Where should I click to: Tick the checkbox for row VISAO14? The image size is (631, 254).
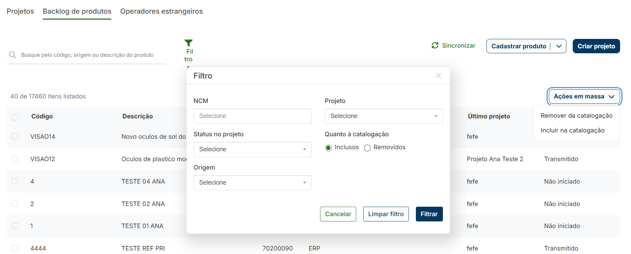coord(15,136)
